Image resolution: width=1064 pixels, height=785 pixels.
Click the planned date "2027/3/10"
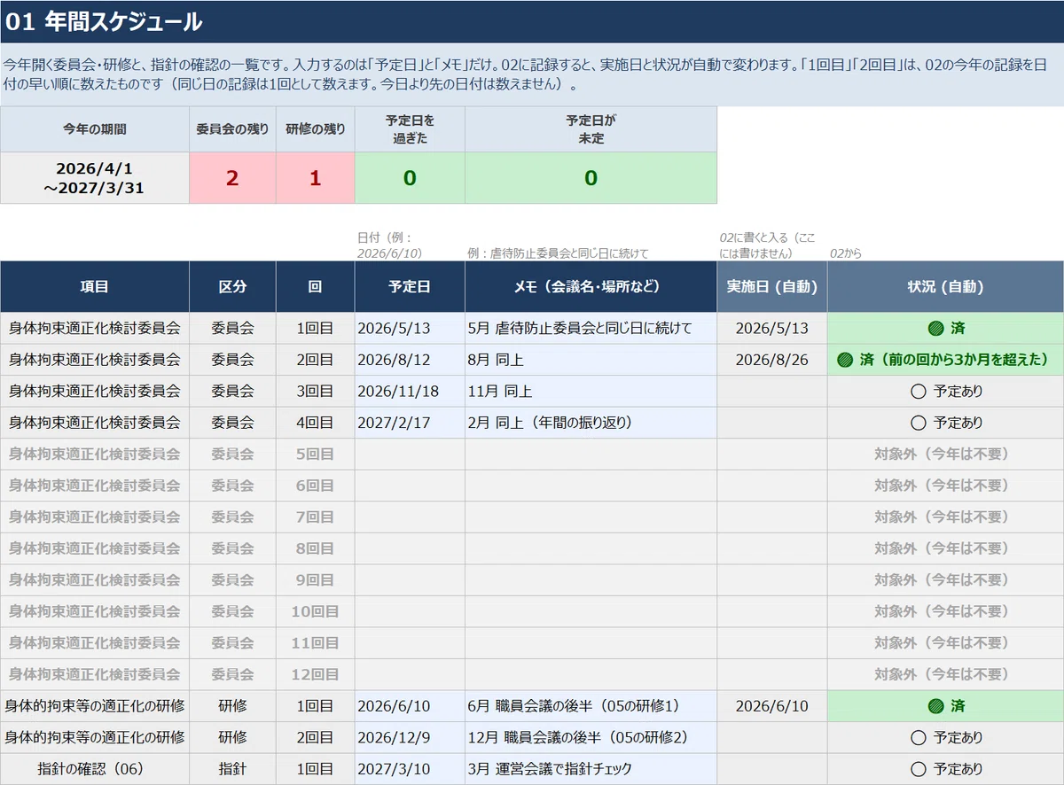pos(410,769)
